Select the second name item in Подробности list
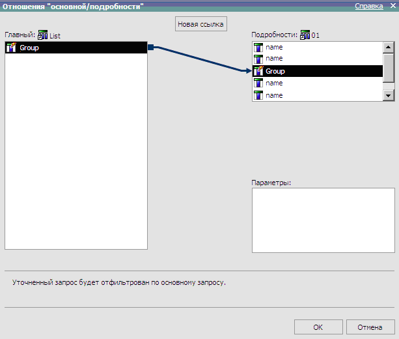The height and width of the screenshot is (339, 399). pyautogui.click(x=274, y=59)
